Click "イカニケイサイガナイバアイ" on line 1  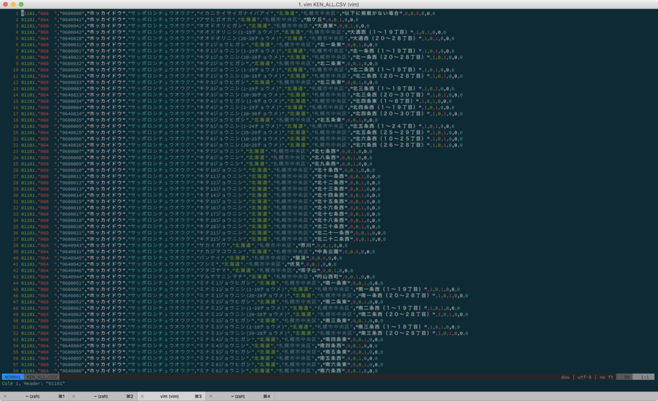(235, 13)
